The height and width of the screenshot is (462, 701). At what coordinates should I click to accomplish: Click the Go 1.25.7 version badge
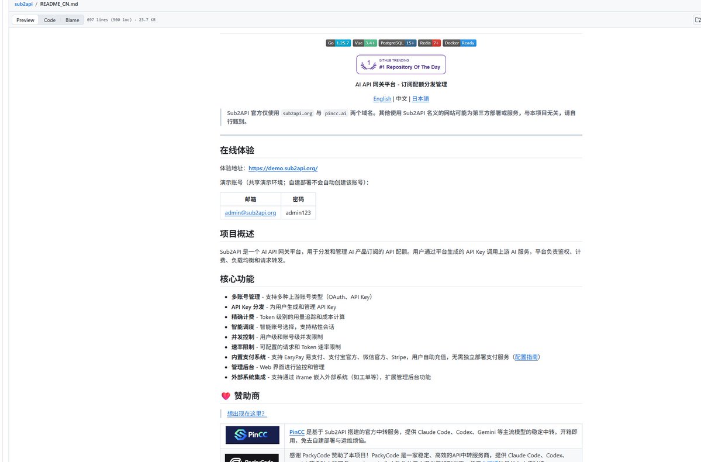pos(338,43)
